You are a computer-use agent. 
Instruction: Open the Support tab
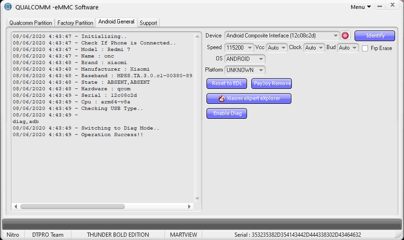(149, 23)
